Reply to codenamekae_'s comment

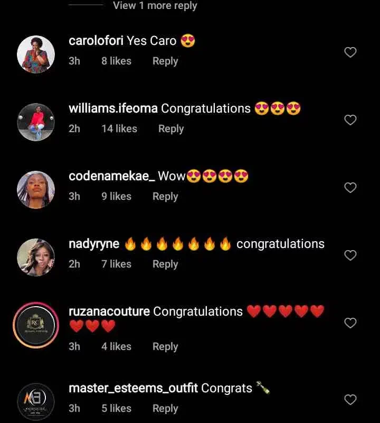point(165,197)
